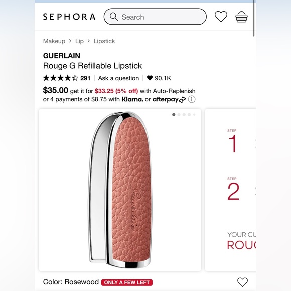Select the second carousel dot indicator
291x291 pixels.
[179, 115]
